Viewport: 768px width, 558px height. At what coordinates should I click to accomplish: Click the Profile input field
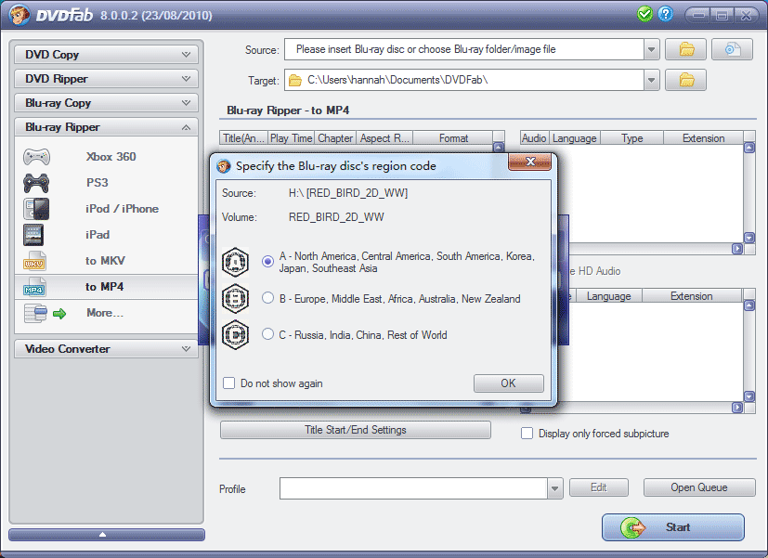point(413,488)
